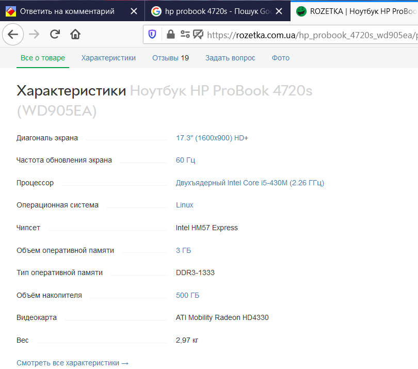
Task: Go back with the browser back arrow
Action: [13, 35]
